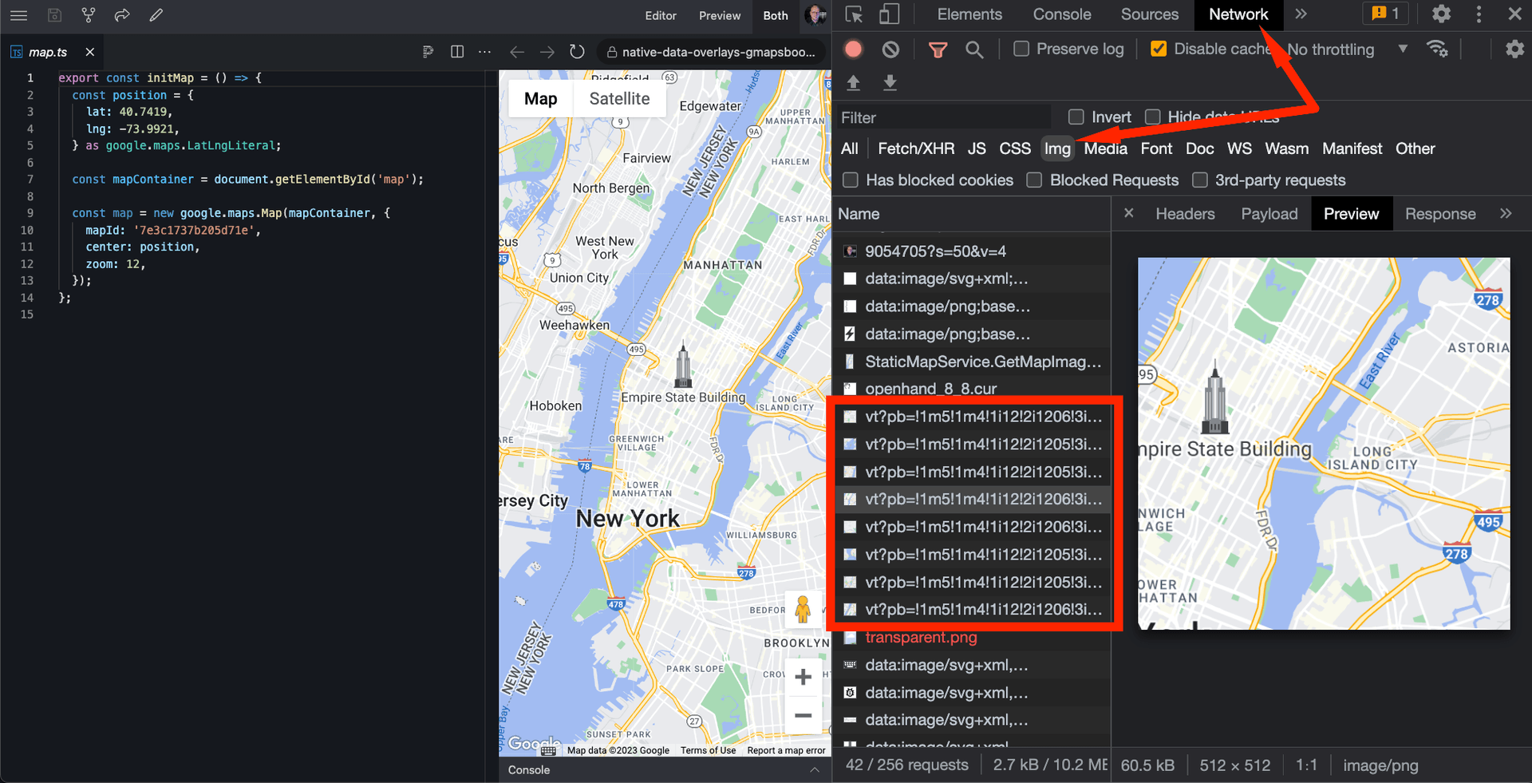Toggle the device toolbar icon
1532x783 pixels.
[x=889, y=14]
